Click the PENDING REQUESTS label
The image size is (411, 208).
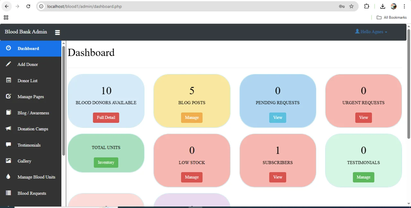pyautogui.click(x=278, y=103)
